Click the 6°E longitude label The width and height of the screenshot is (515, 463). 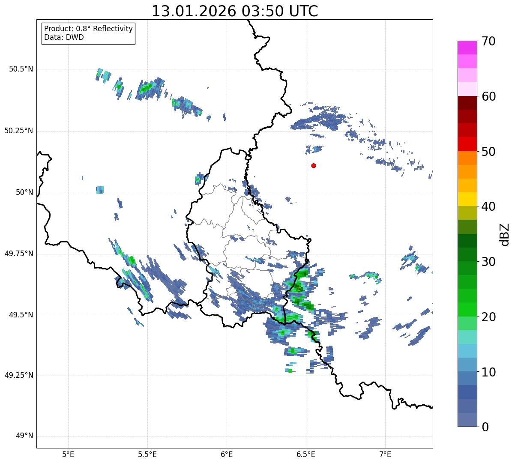pos(227,454)
